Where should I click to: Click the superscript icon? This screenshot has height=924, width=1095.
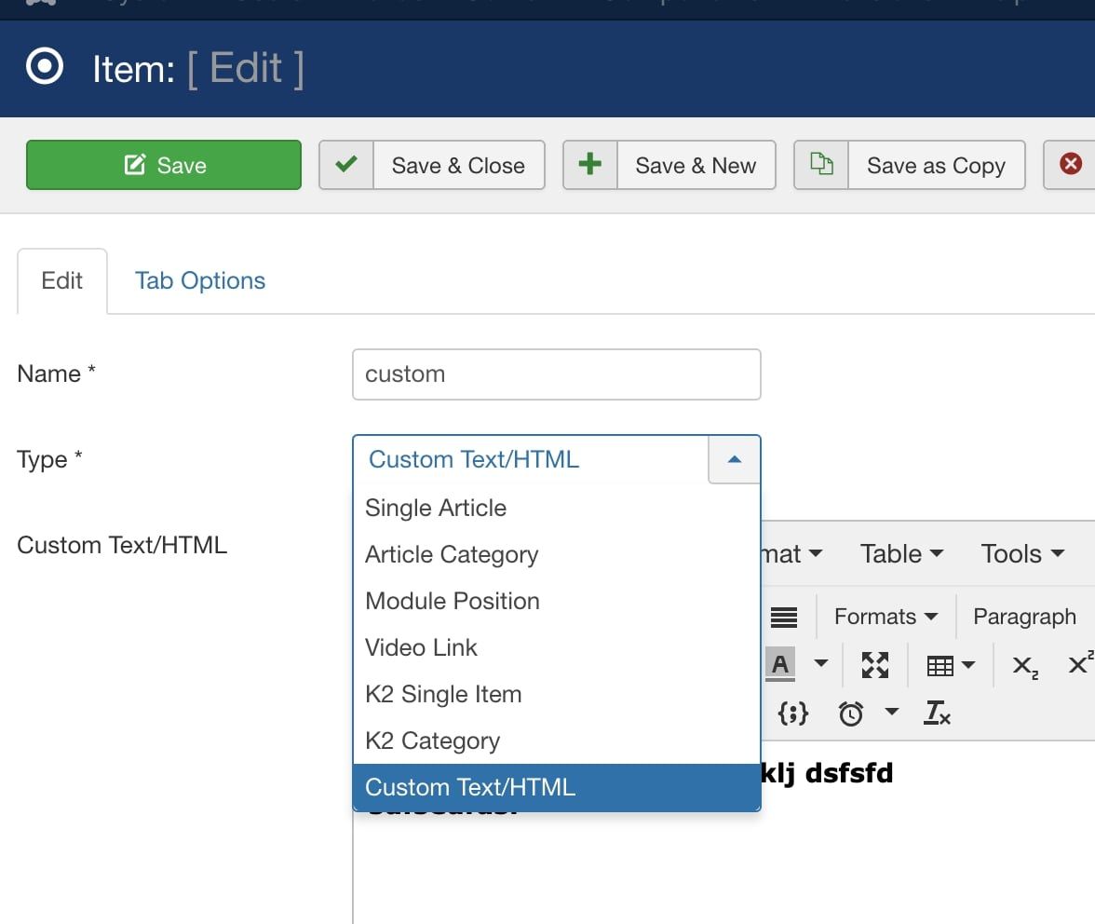[1080, 663]
